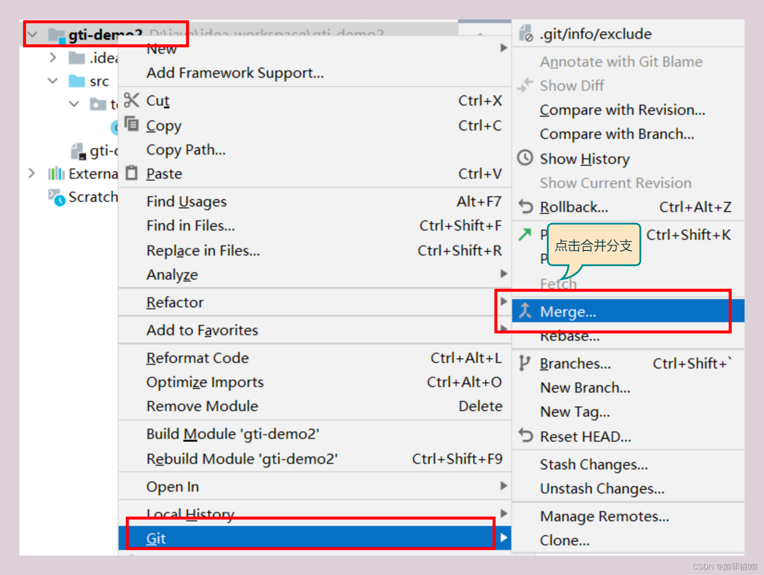Viewport: 764px width, 575px height.
Task: Select Compare with Branch...
Action: click(x=617, y=134)
